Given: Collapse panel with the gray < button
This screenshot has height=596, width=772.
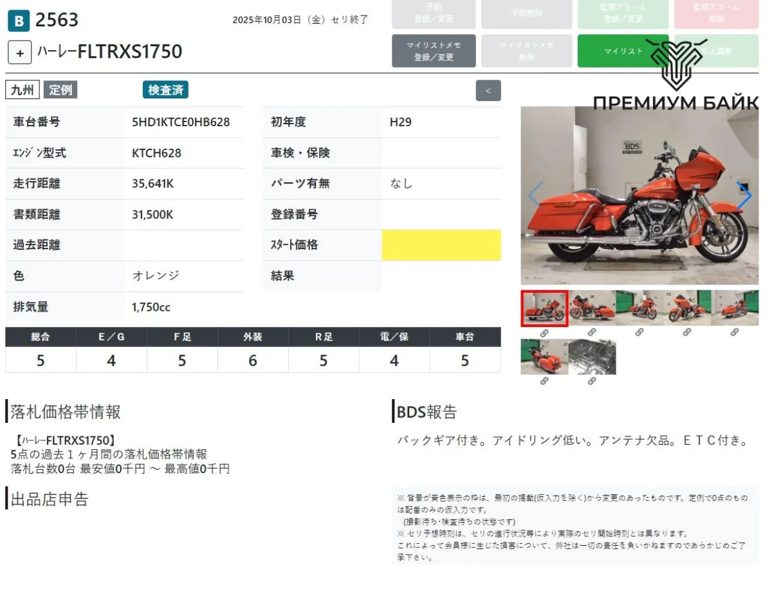Looking at the screenshot, I should (488, 91).
